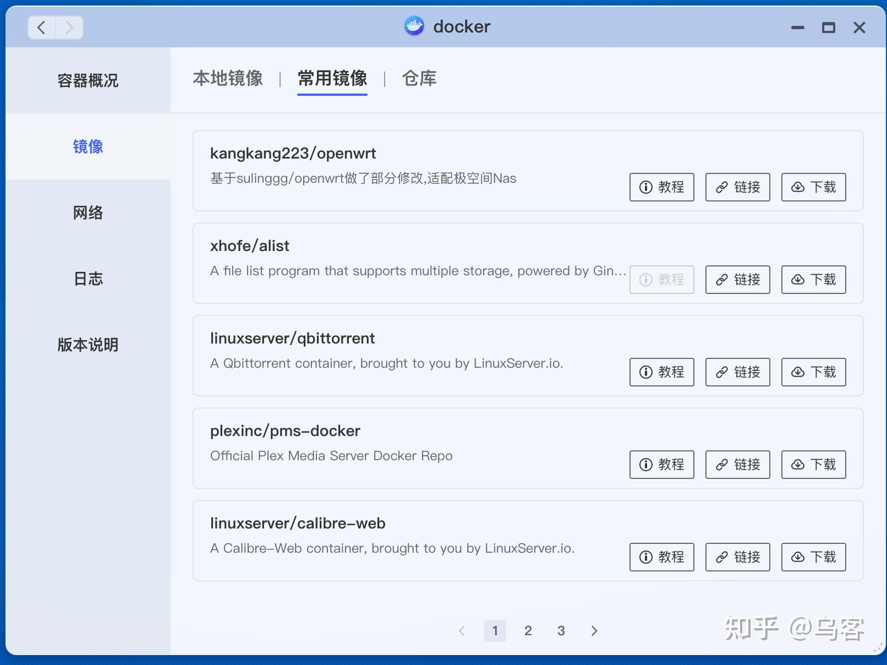Click the docker title text
The height and width of the screenshot is (665, 887).
click(462, 26)
